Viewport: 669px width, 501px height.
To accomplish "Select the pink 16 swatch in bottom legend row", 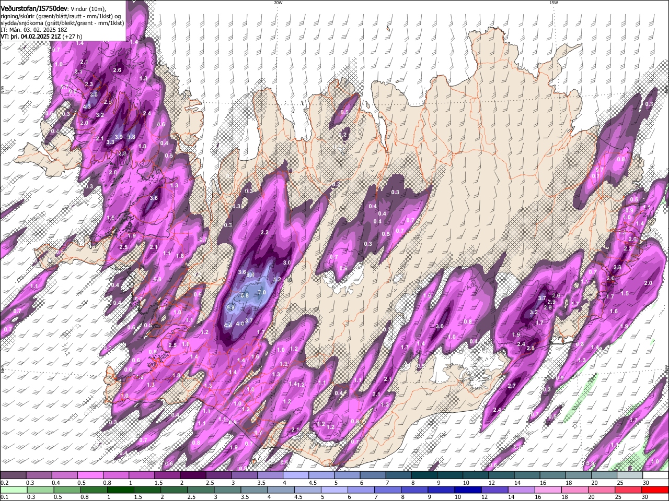I will pyautogui.click(x=548, y=490).
